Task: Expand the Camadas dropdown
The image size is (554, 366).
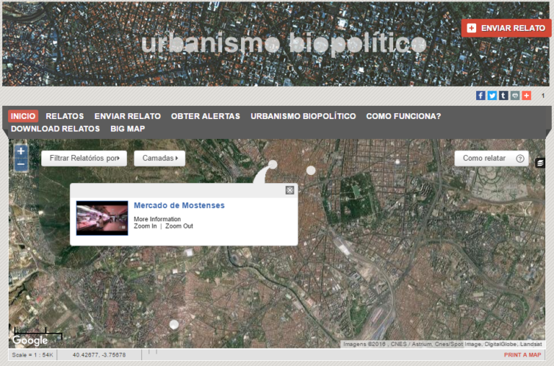Action: click(x=159, y=159)
